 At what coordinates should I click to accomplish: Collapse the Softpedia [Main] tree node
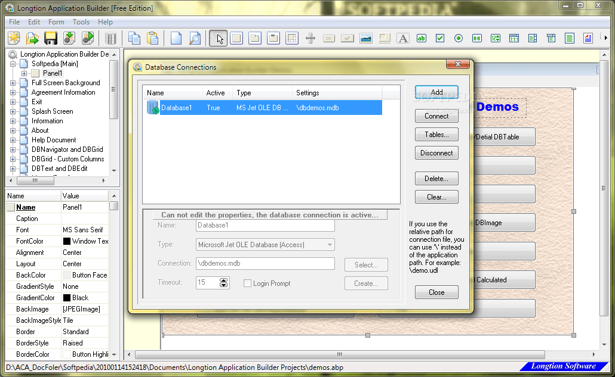(13, 63)
